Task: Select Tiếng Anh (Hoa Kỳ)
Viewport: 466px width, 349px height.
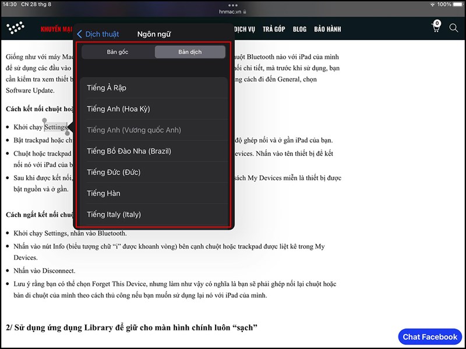Action: point(154,109)
